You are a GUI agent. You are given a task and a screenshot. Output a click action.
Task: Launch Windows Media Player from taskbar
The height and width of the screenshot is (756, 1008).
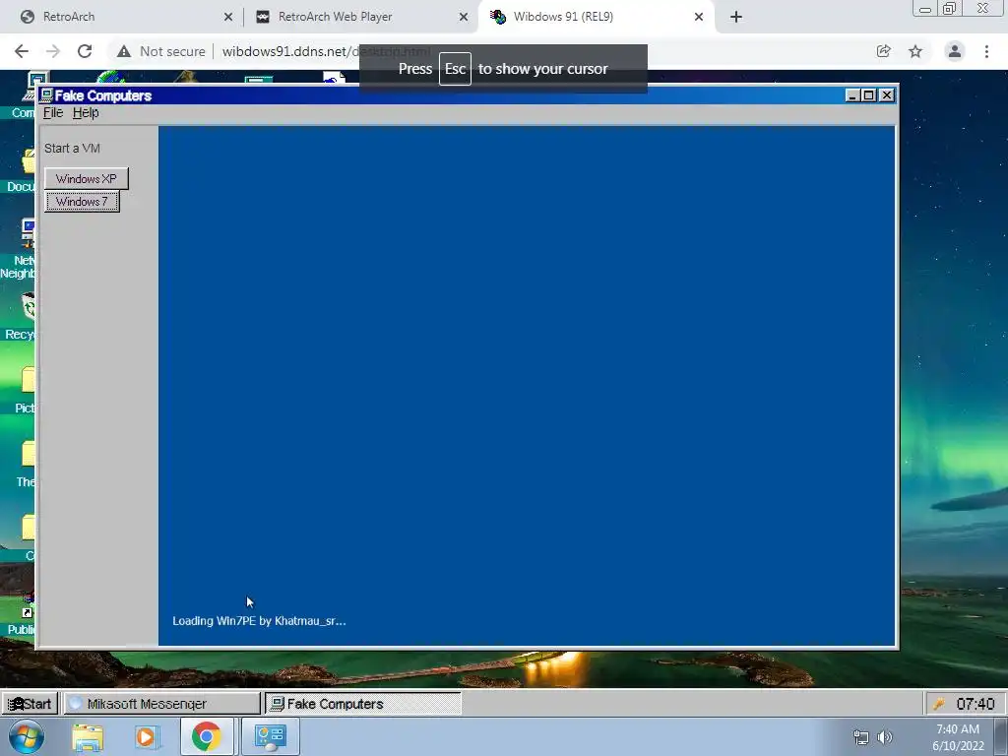pyautogui.click(x=146, y=736)
